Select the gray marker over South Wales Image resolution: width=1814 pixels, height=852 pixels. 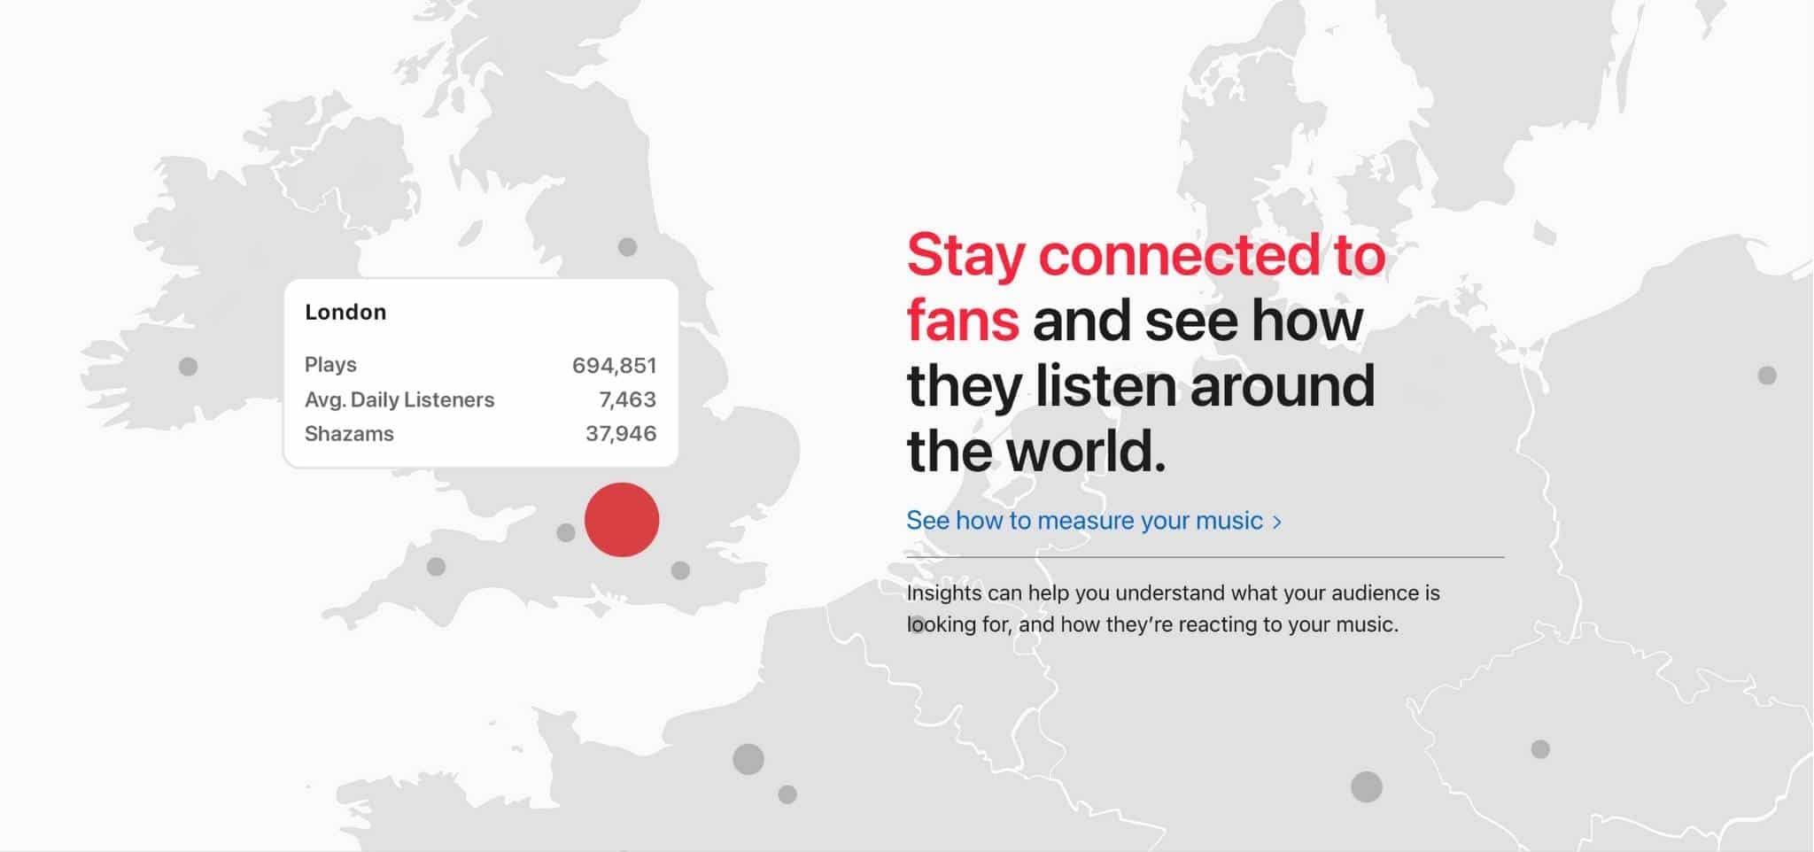coord(436,566)
